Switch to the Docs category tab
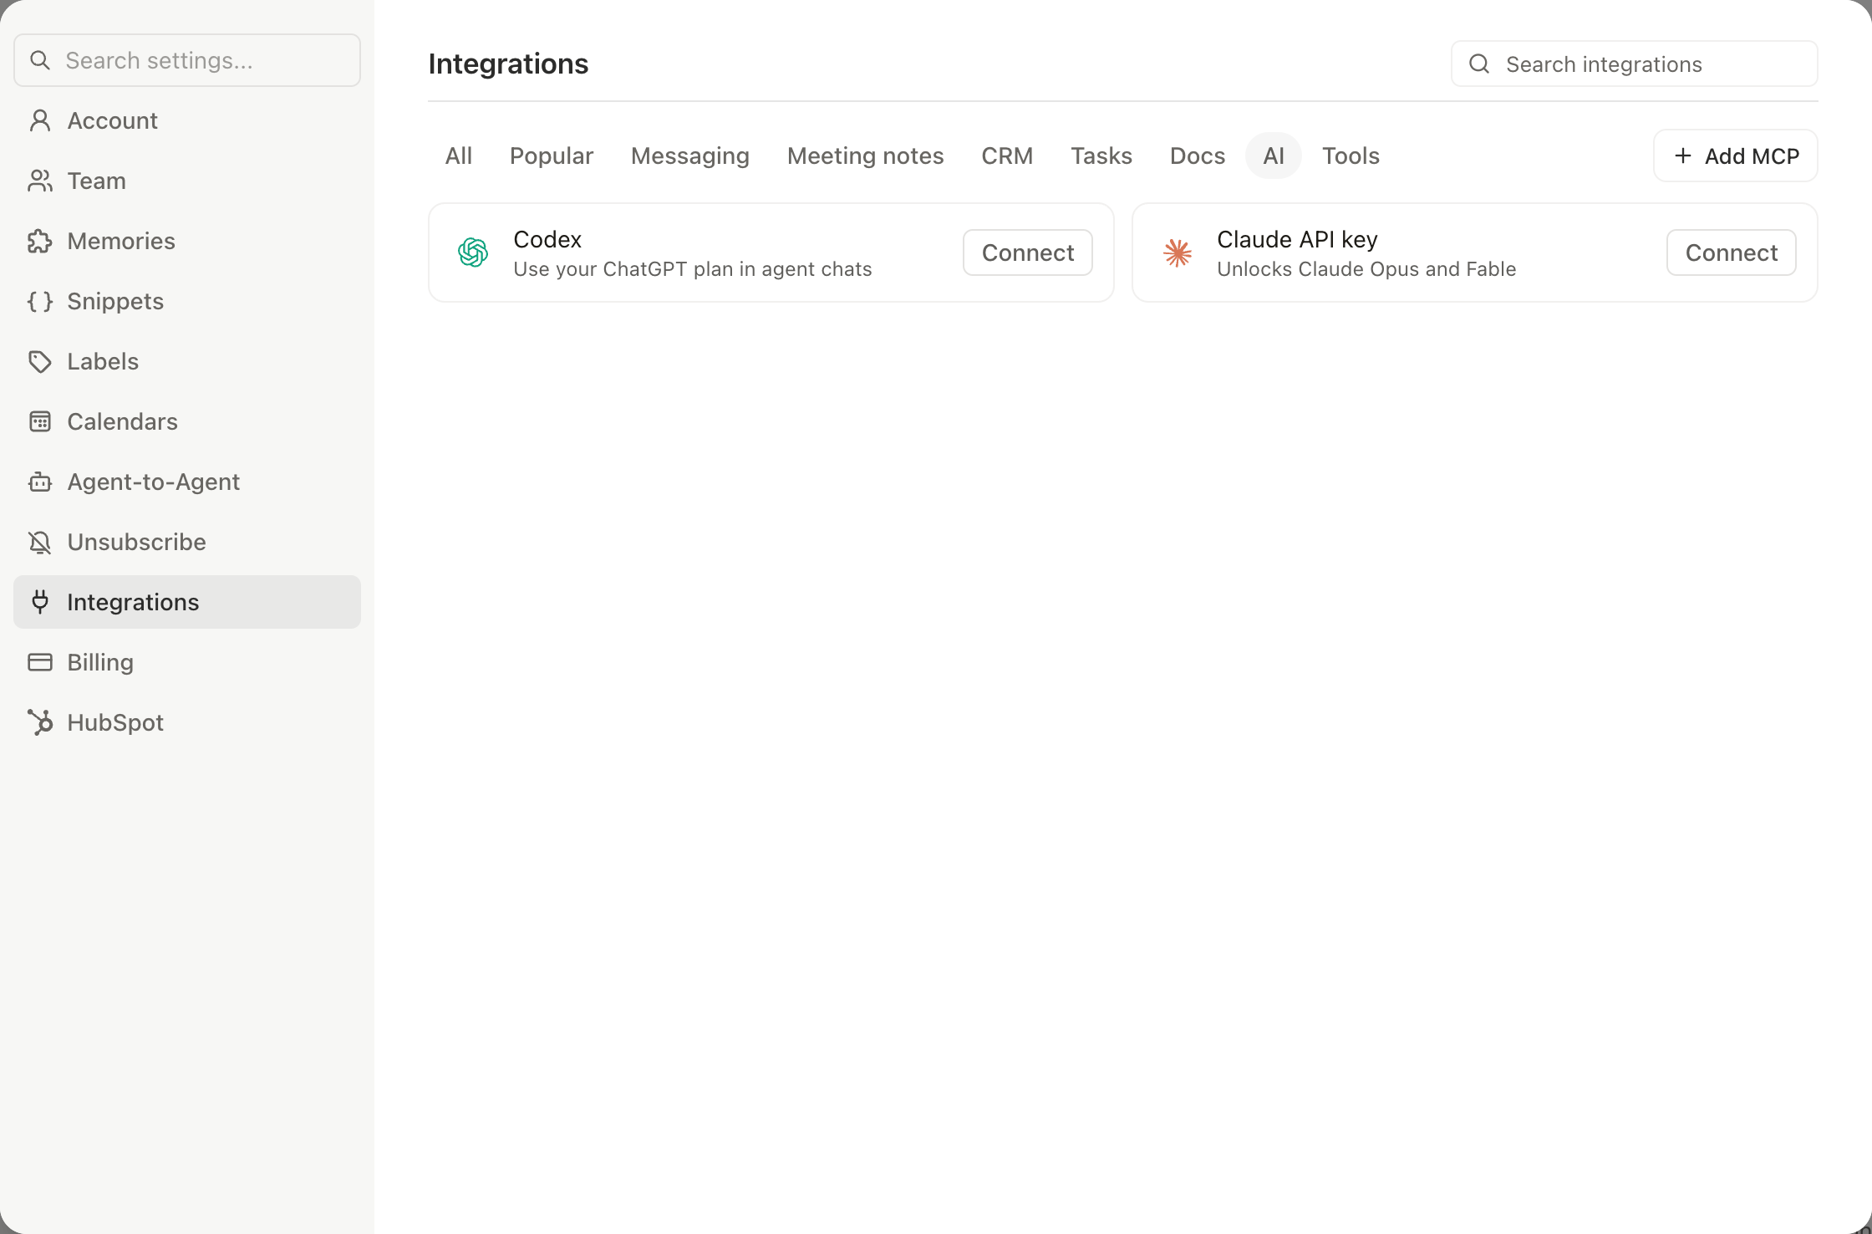 coord(1198,156)
